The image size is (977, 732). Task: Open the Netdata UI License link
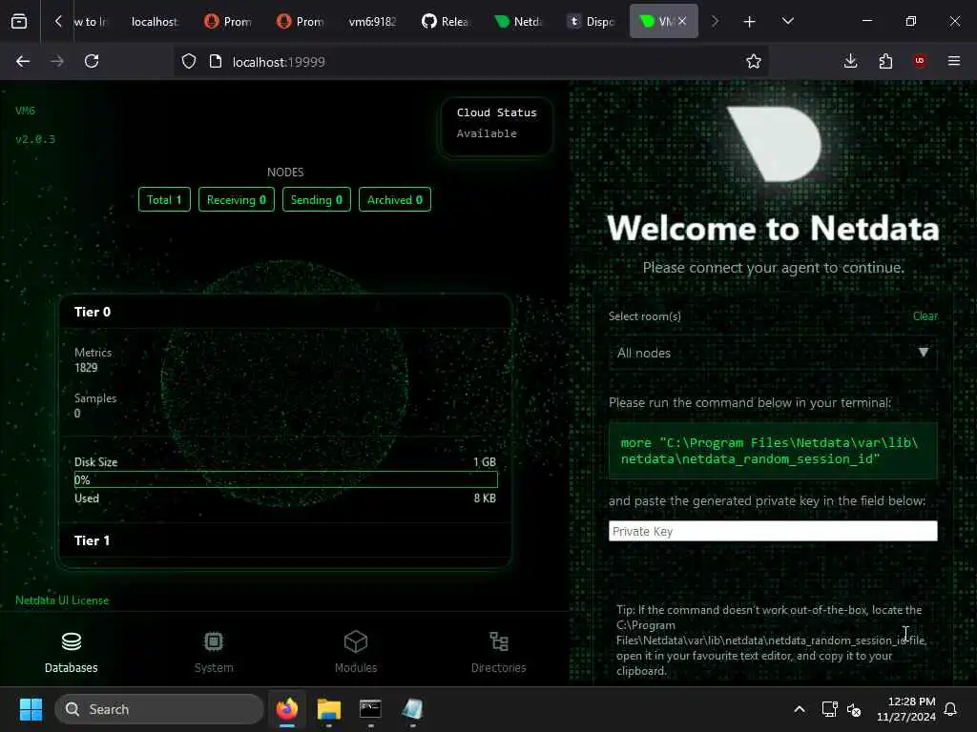pyautogui.click(x=62, y=600)
